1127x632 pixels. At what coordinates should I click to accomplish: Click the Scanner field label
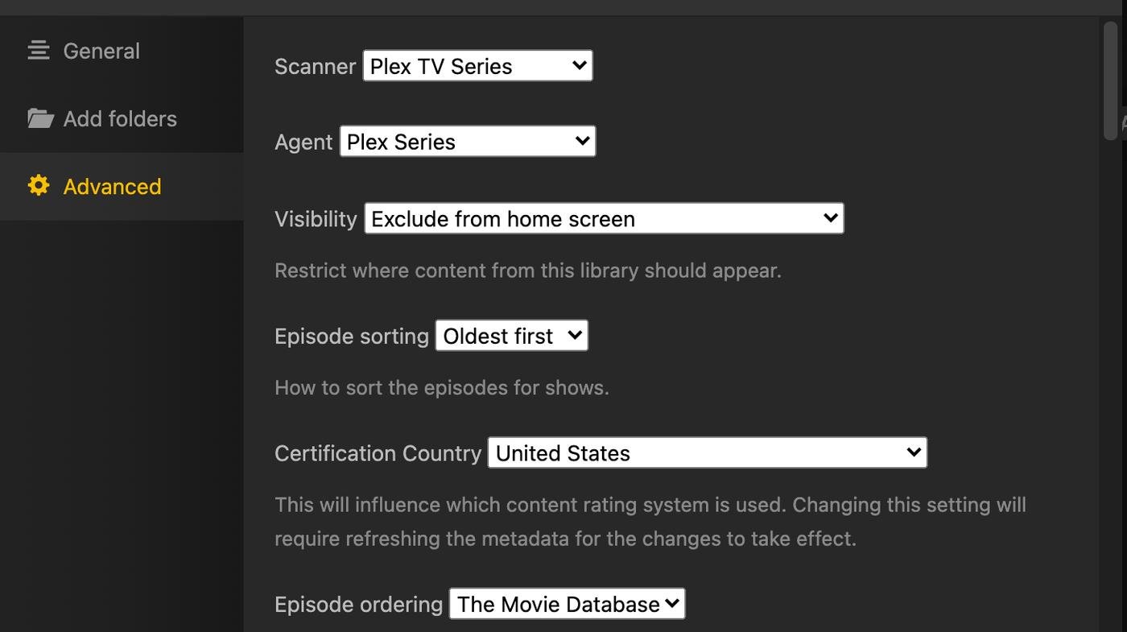coord(315,66)
